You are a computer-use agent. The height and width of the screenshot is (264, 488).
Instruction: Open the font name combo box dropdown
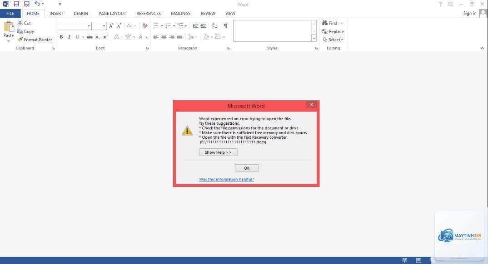[89, 26]
